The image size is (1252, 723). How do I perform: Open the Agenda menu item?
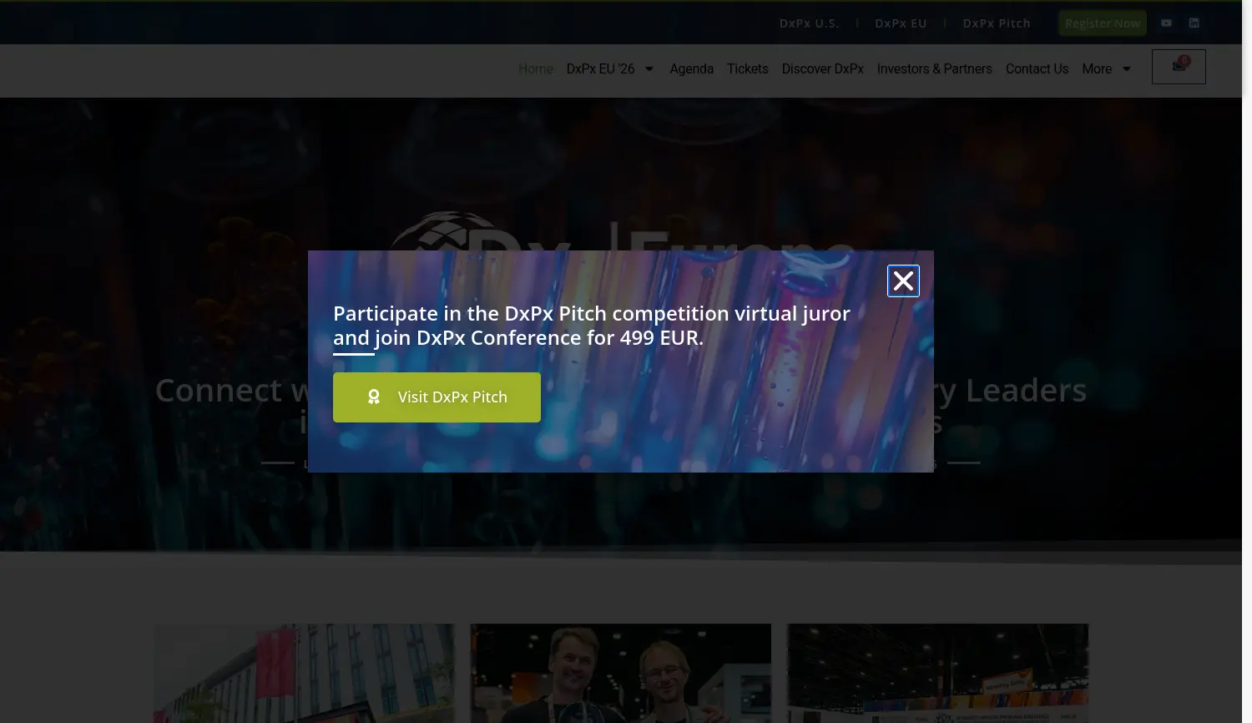(692, 69)
